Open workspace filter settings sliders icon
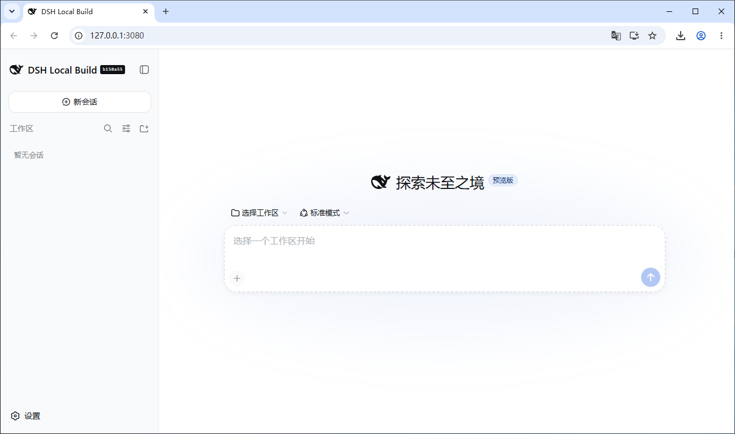 [x=126, y=128]
